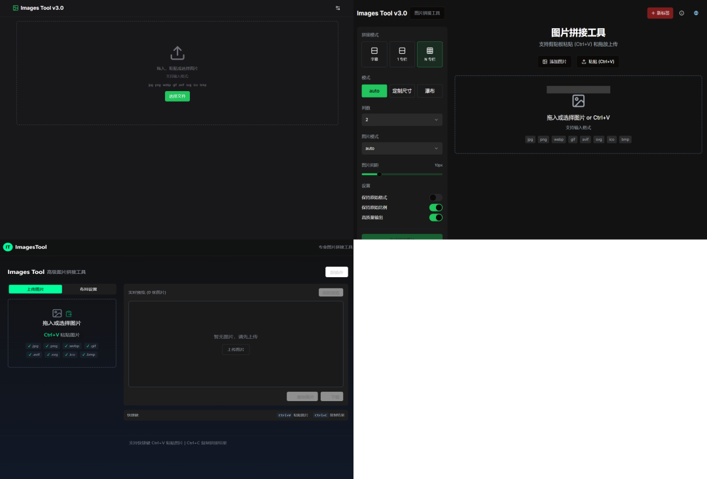Viewport: 707px width, 479px height.
Task: Click the picture icon in the right drop zone
Action: coord(579,101)
